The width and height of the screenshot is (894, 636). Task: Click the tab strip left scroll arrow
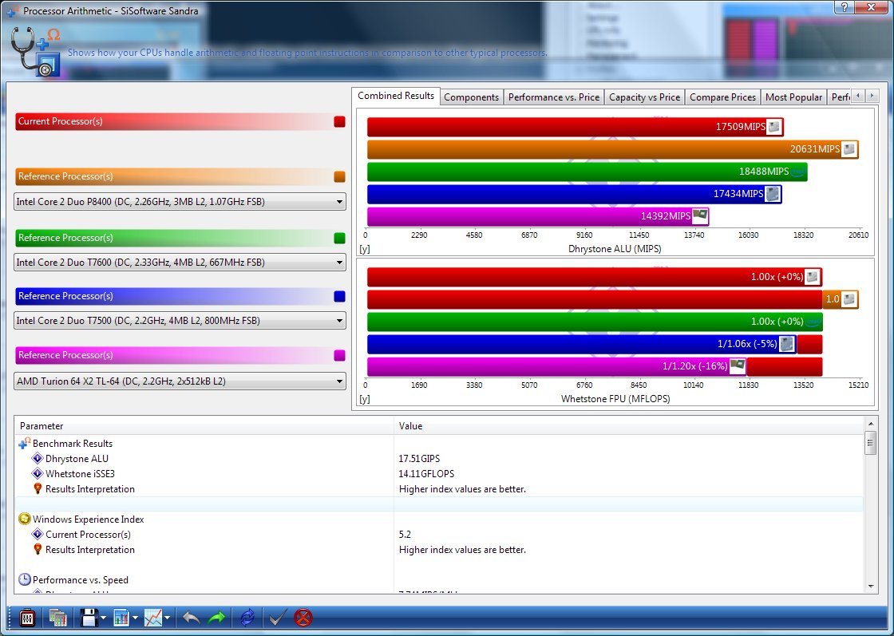(857, 96)
